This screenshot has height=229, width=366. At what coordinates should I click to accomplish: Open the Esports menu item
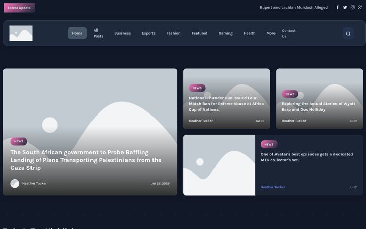148,33
